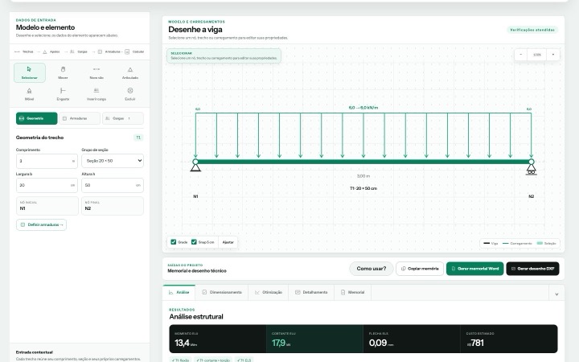
Task: Click the 3,00 m span length label
Action: click(x=363, y=176)
